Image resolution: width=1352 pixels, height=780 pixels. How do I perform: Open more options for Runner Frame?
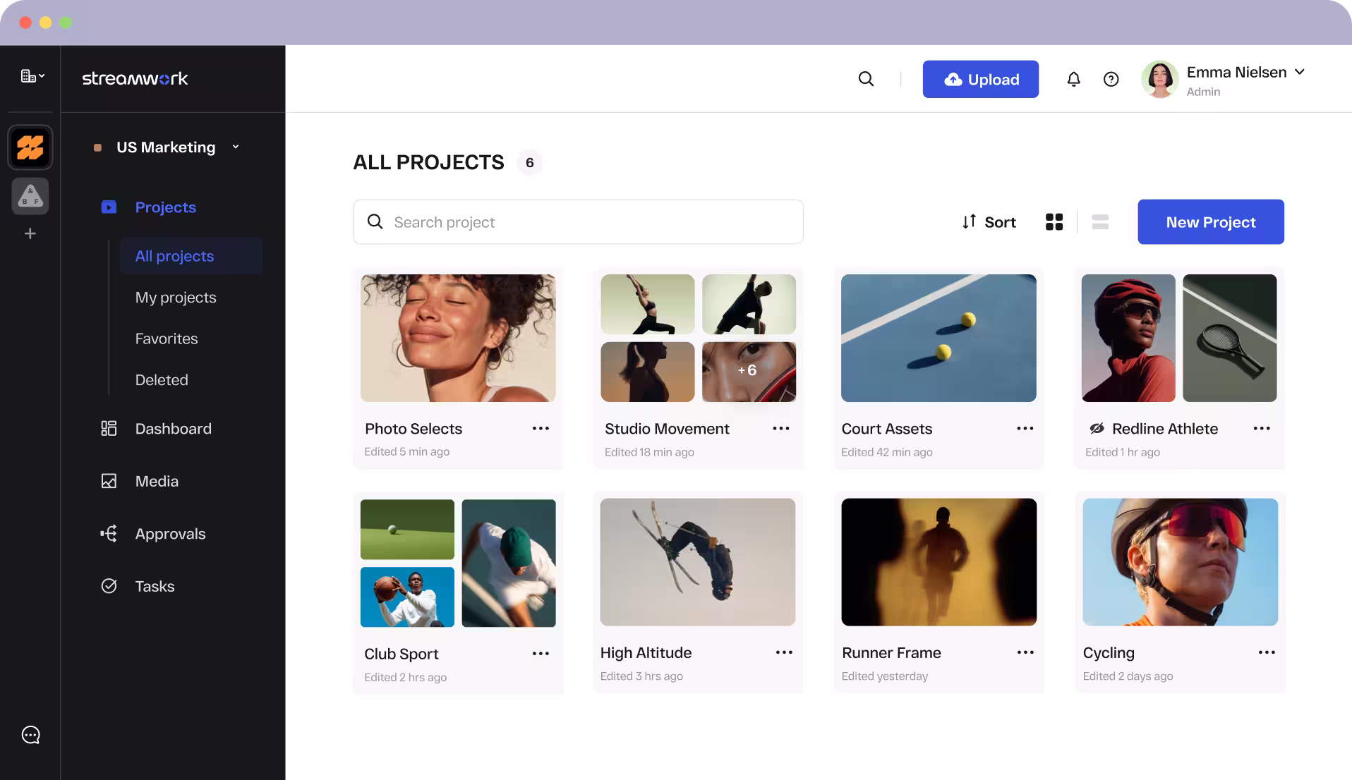(1025, 652)
